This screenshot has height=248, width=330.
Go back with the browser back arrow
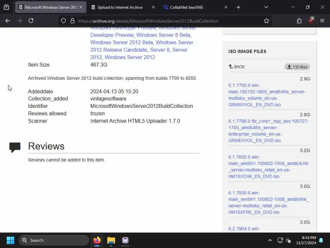tap(8, 21)
